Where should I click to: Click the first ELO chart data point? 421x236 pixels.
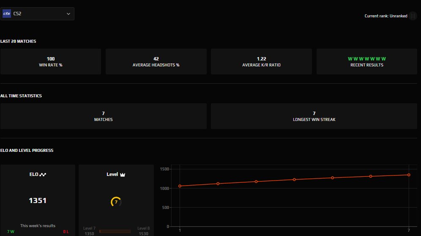tap(180, 186)
